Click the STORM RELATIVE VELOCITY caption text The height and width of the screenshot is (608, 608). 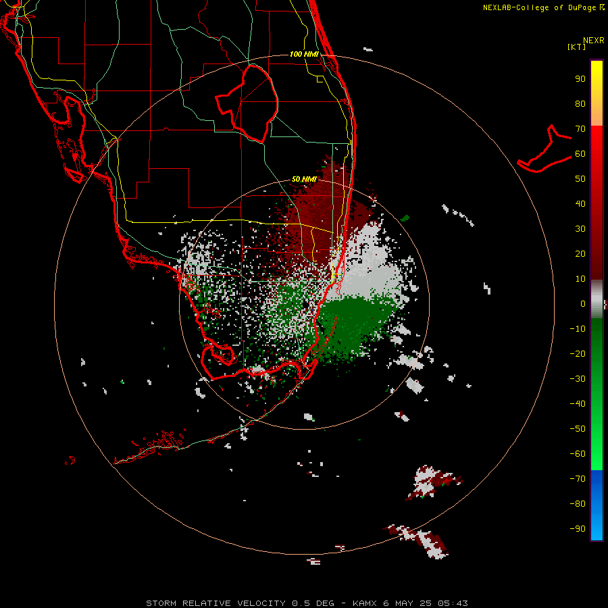tap(216, 603)
